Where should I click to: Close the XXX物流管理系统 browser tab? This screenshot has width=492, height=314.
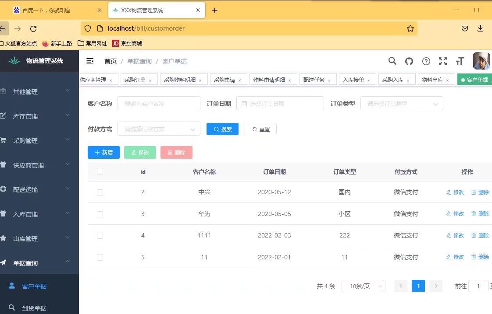[198, 10]
